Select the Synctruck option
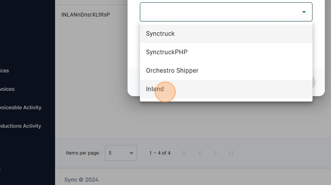This screenshot has width=331, height=185. point(226,34)
